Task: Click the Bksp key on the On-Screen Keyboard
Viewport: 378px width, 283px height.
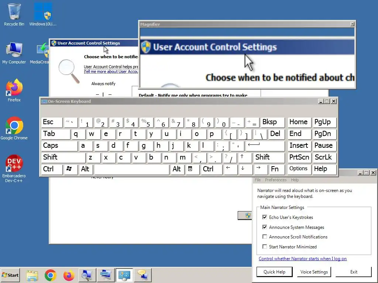Action: (273, 122)
